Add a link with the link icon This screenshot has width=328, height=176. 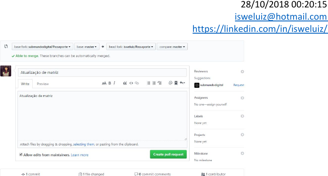pyautogui.click(x=137, y=83)
